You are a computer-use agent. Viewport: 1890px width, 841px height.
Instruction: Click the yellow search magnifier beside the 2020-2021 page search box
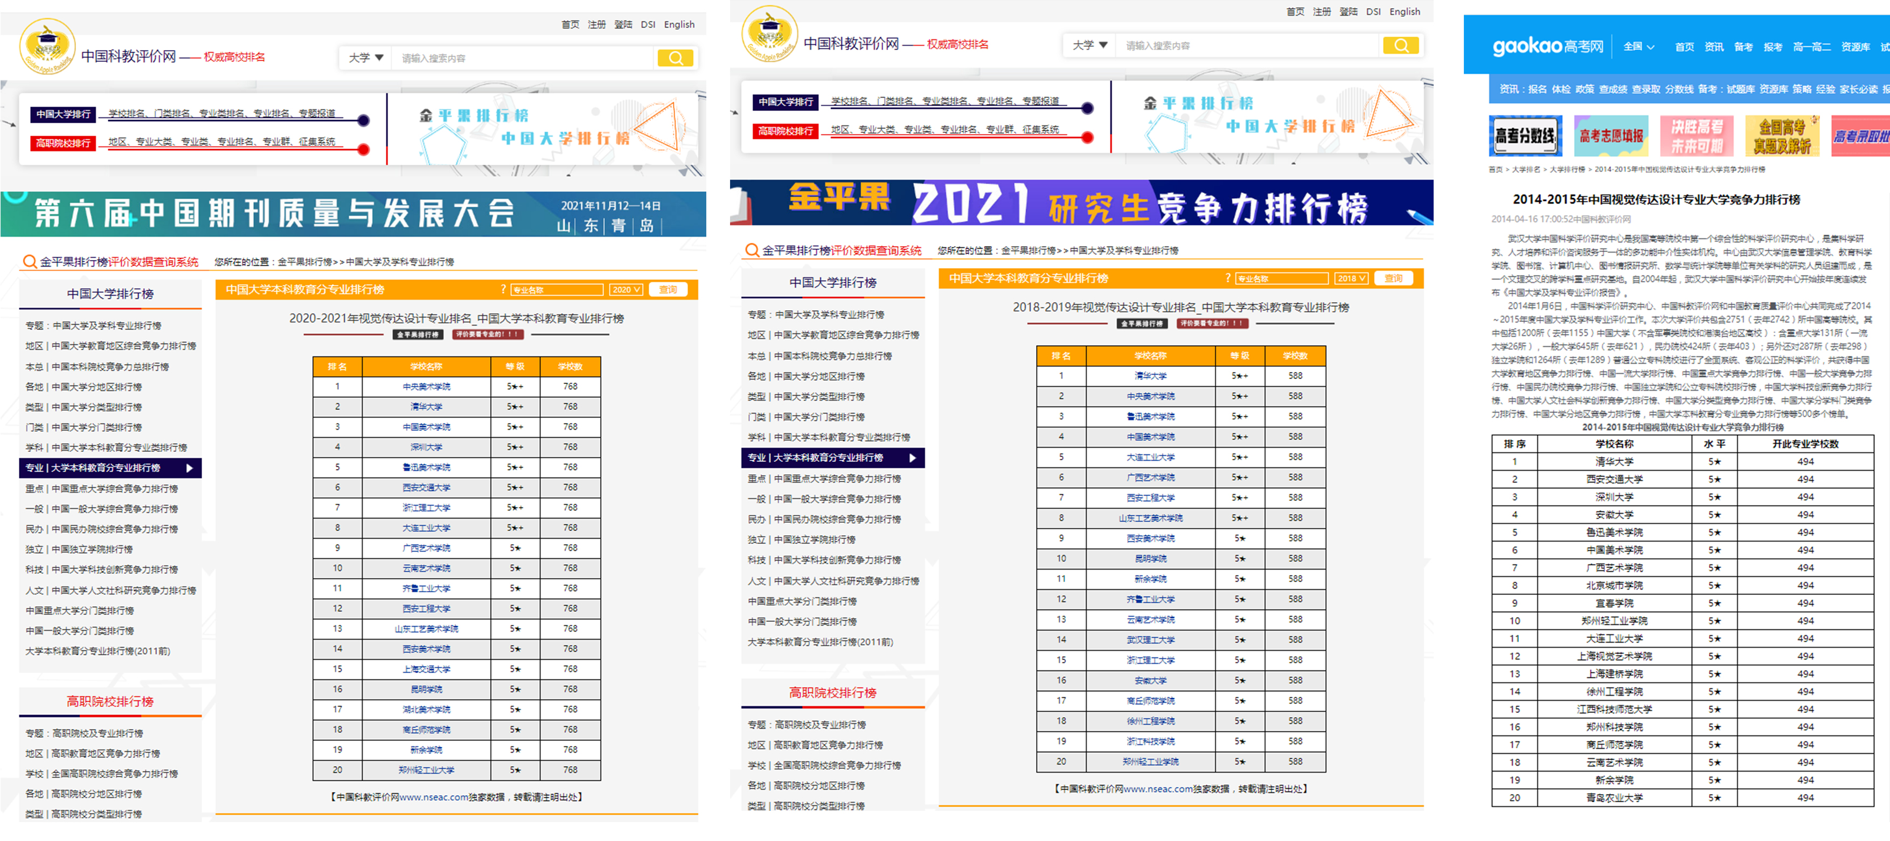click(675, 58)
